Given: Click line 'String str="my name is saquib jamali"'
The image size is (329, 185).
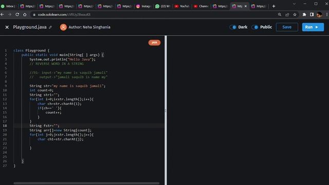Looking at the screenshot, I should 67,86.
